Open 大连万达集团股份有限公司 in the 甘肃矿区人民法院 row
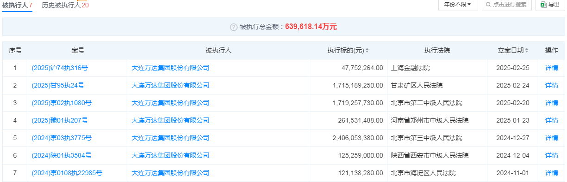Viewport: 567px width, 182px height. [171, 85]
